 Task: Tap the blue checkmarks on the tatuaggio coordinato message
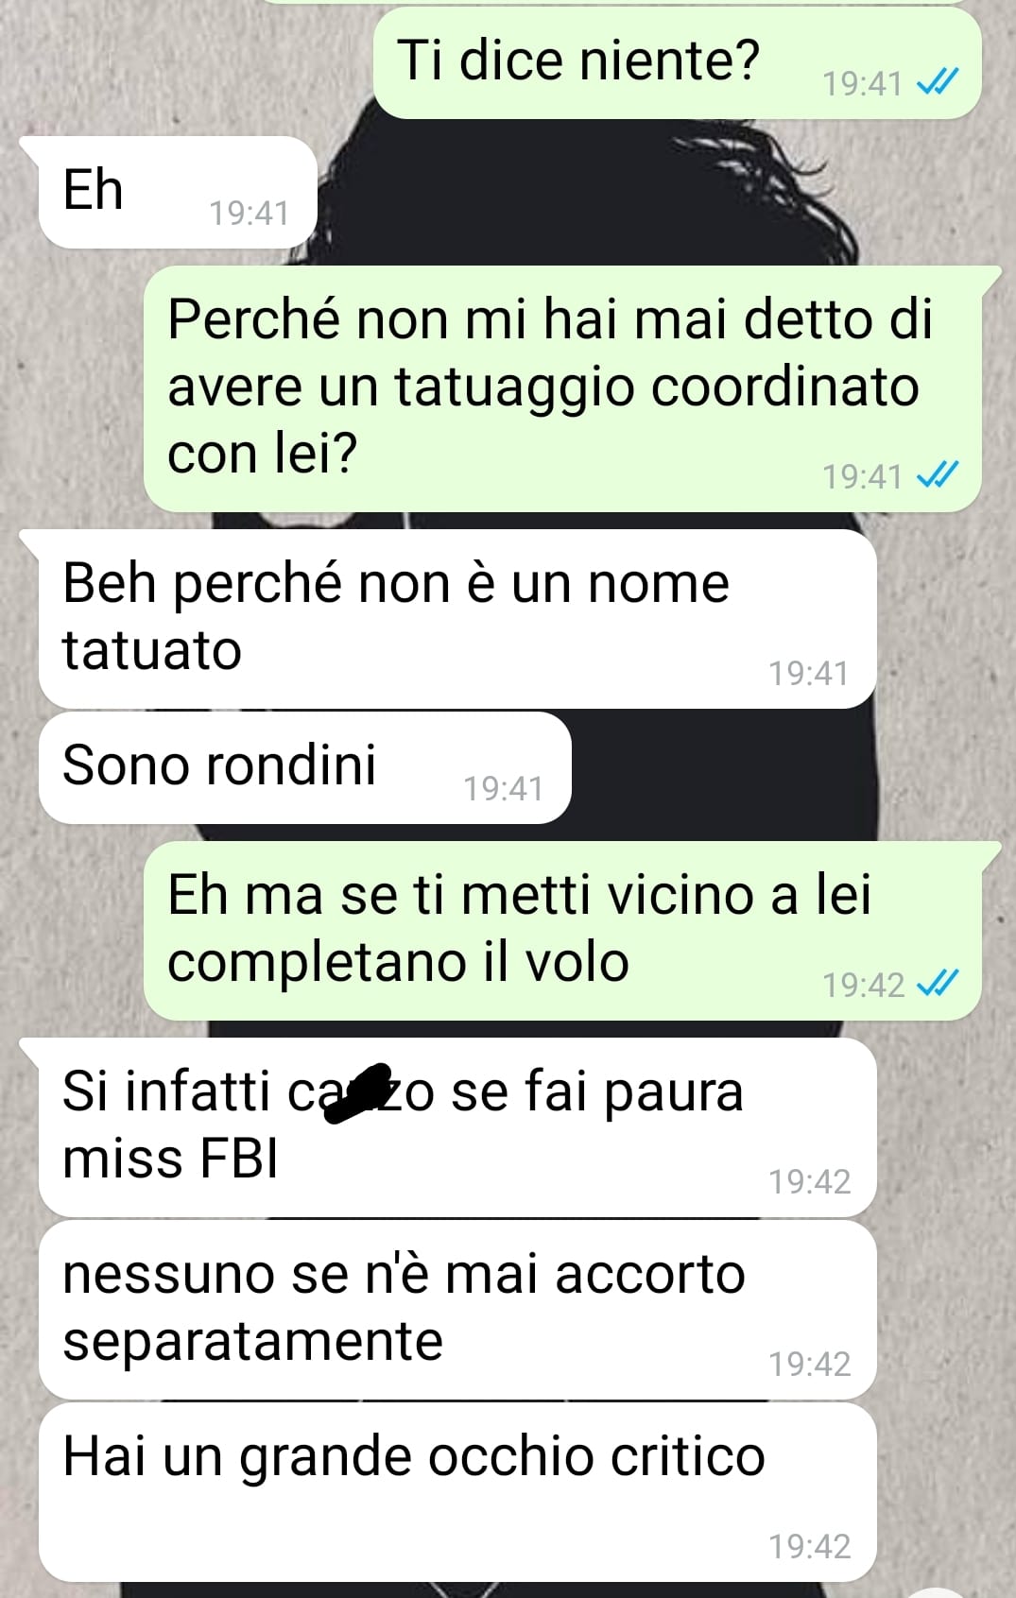(938, 475)
